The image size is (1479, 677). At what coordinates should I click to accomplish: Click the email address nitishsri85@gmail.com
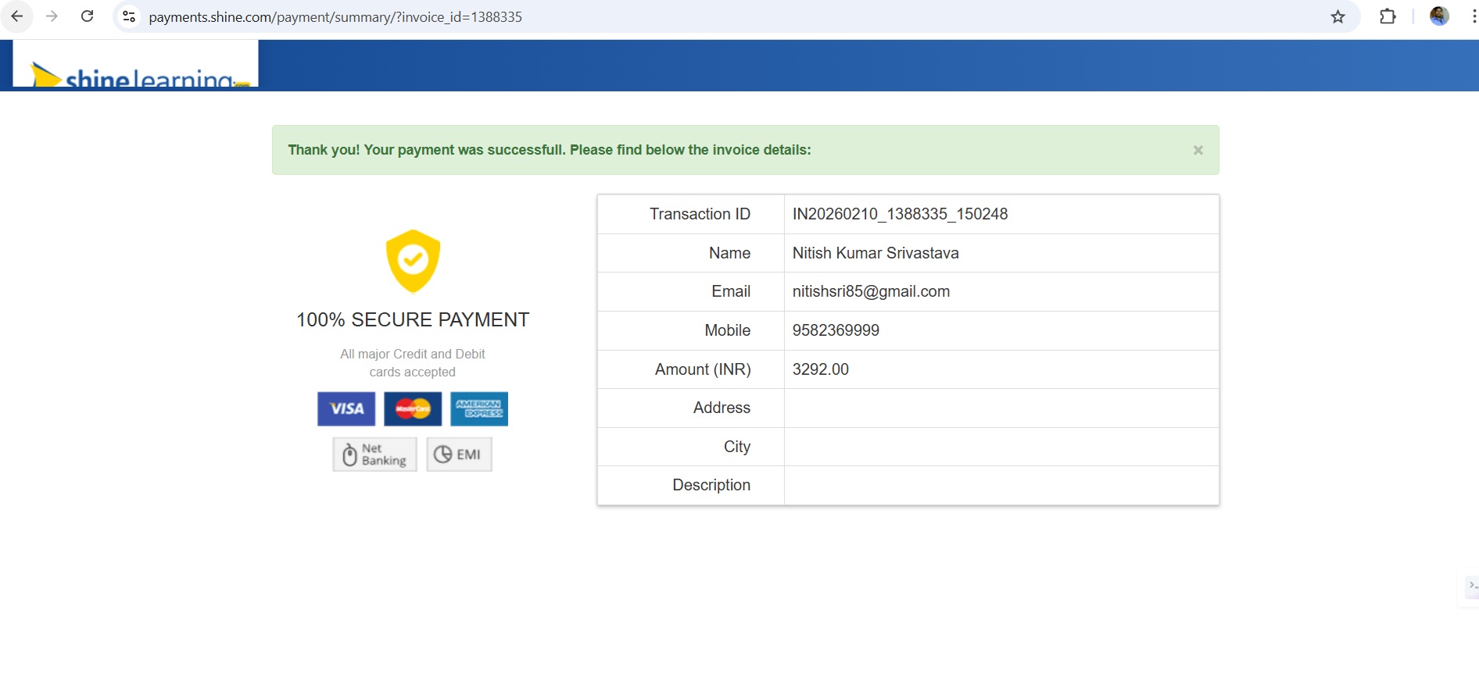click(871, 291)
